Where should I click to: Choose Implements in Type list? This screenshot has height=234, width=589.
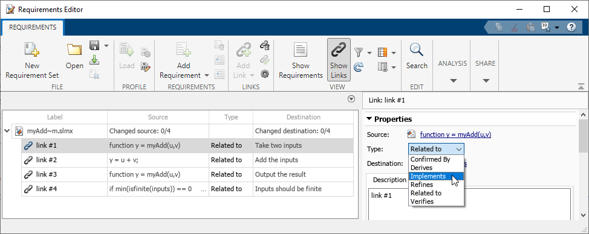pos(436,176)
